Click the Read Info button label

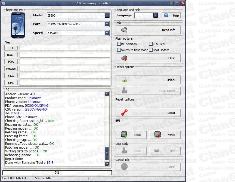169,30
